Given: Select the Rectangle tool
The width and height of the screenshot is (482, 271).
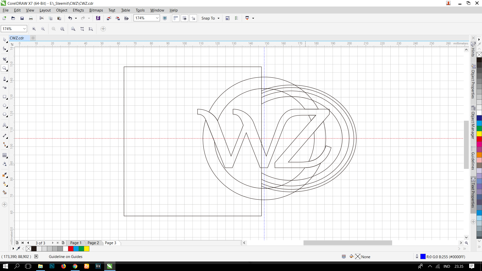Looking at the screenshot, I should 5,97.
